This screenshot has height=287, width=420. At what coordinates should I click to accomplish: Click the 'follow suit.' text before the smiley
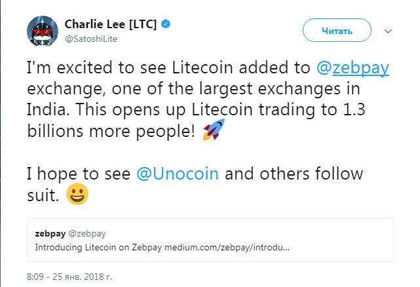click(46, 196)
